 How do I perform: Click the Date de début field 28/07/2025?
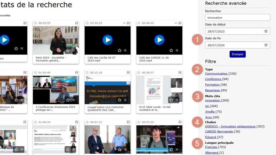click(x=238, y=31)
